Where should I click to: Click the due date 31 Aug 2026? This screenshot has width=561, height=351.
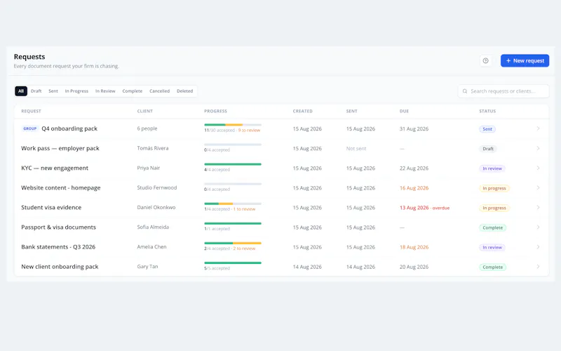click(x=414, y=129)
